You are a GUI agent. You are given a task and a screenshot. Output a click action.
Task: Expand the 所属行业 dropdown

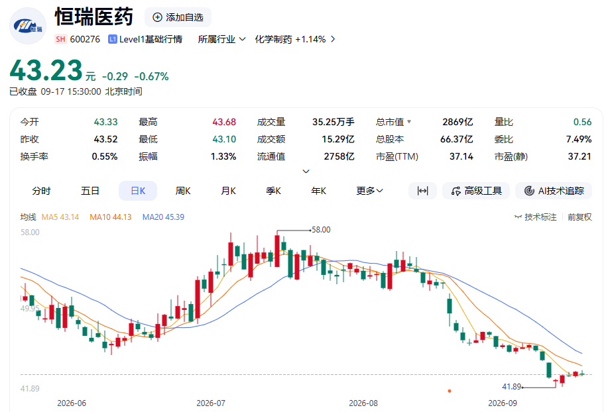[x=221, y=40]
